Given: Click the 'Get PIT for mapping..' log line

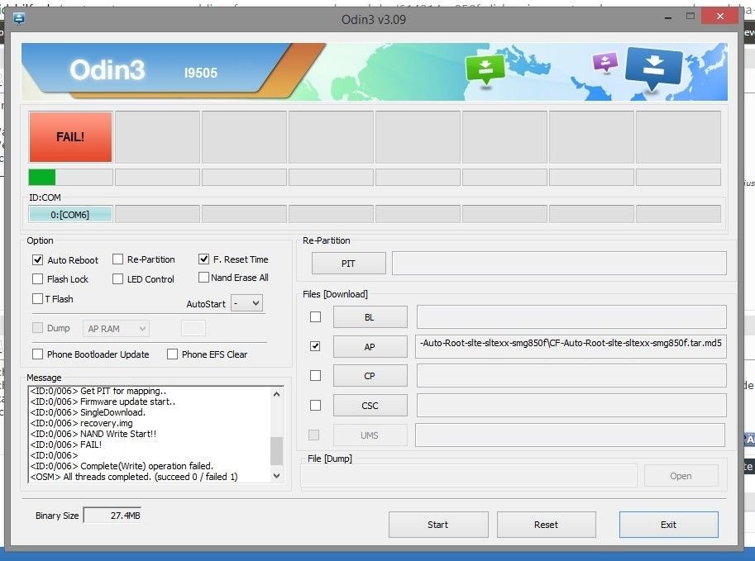Looking at the screenshot, I should 98,391.
